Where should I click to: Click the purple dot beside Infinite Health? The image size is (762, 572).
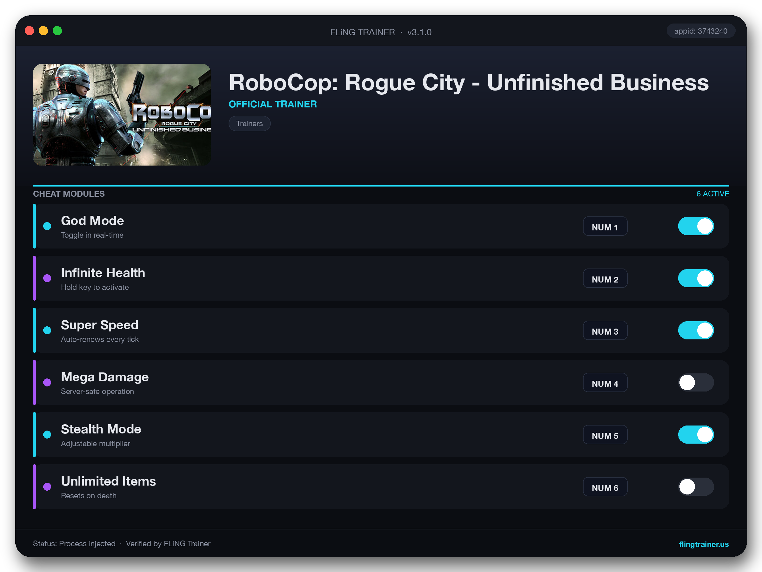tap(47, 278)
